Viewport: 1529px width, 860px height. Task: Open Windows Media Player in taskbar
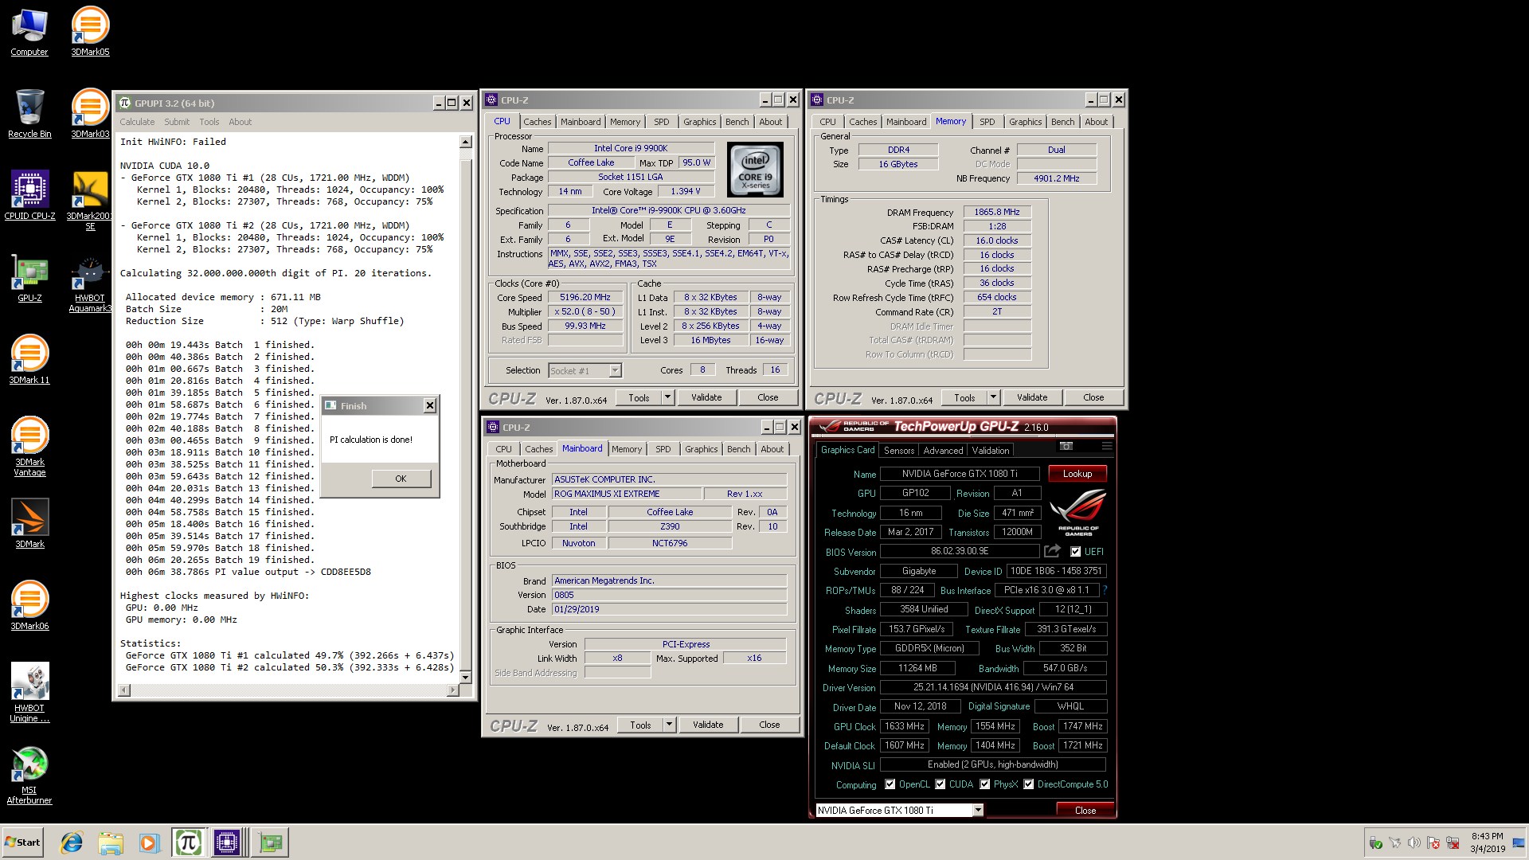pos(149,842)
